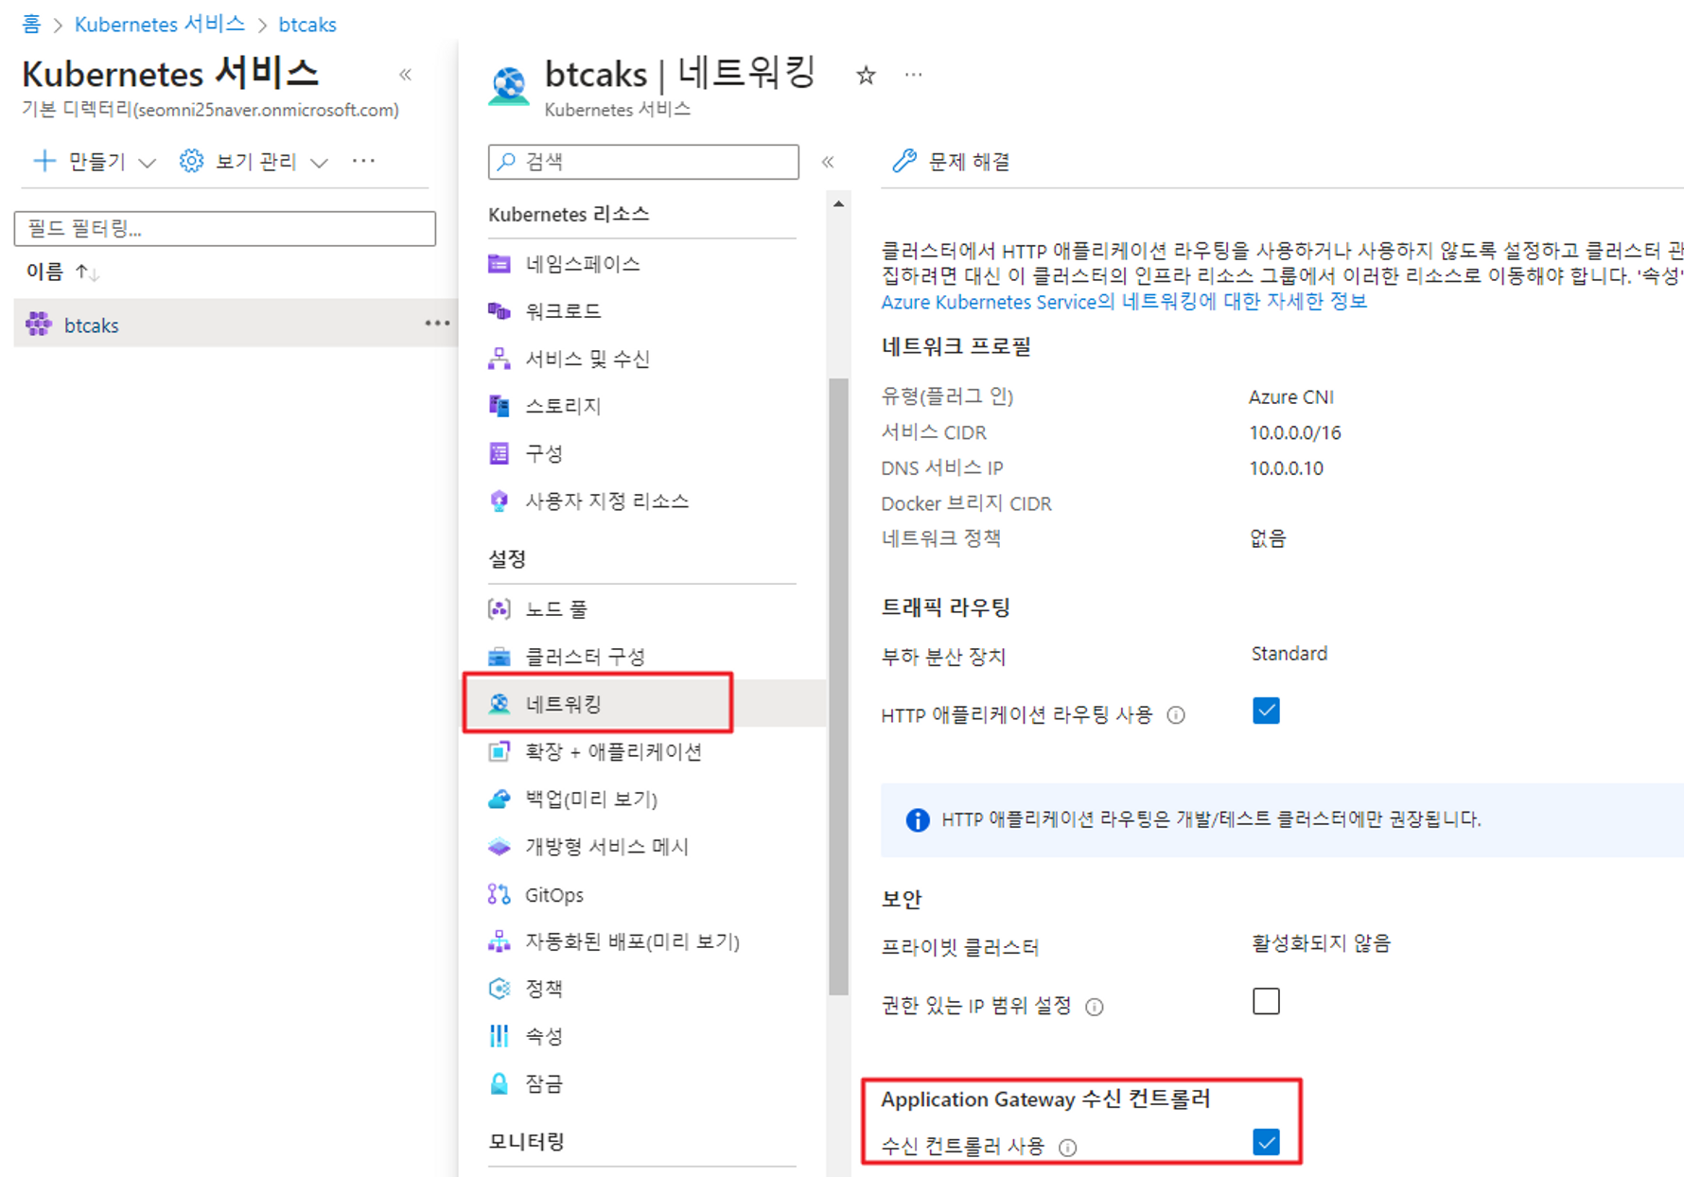The width and height of the screenshot is (1684, 1177).
Task: Collapse the resource menu next to search
Action: [828, 162]
